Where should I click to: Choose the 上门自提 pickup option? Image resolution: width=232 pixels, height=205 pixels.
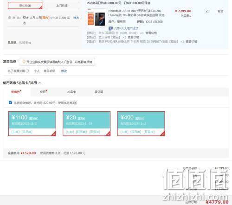62,6
